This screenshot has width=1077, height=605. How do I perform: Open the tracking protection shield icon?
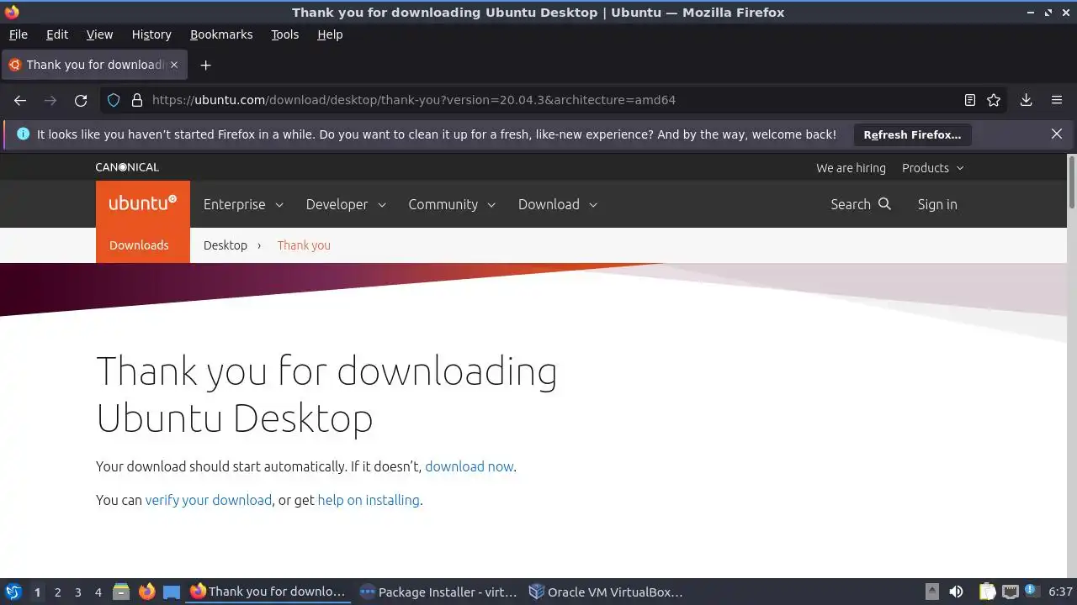(114, 100)
